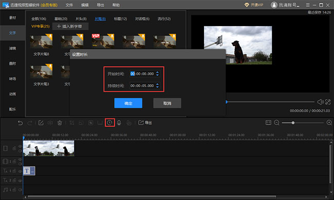This screenshot has width=334, height=200.
Task: Hide the text track 2 with eye icon
Action: coord(20,181)
